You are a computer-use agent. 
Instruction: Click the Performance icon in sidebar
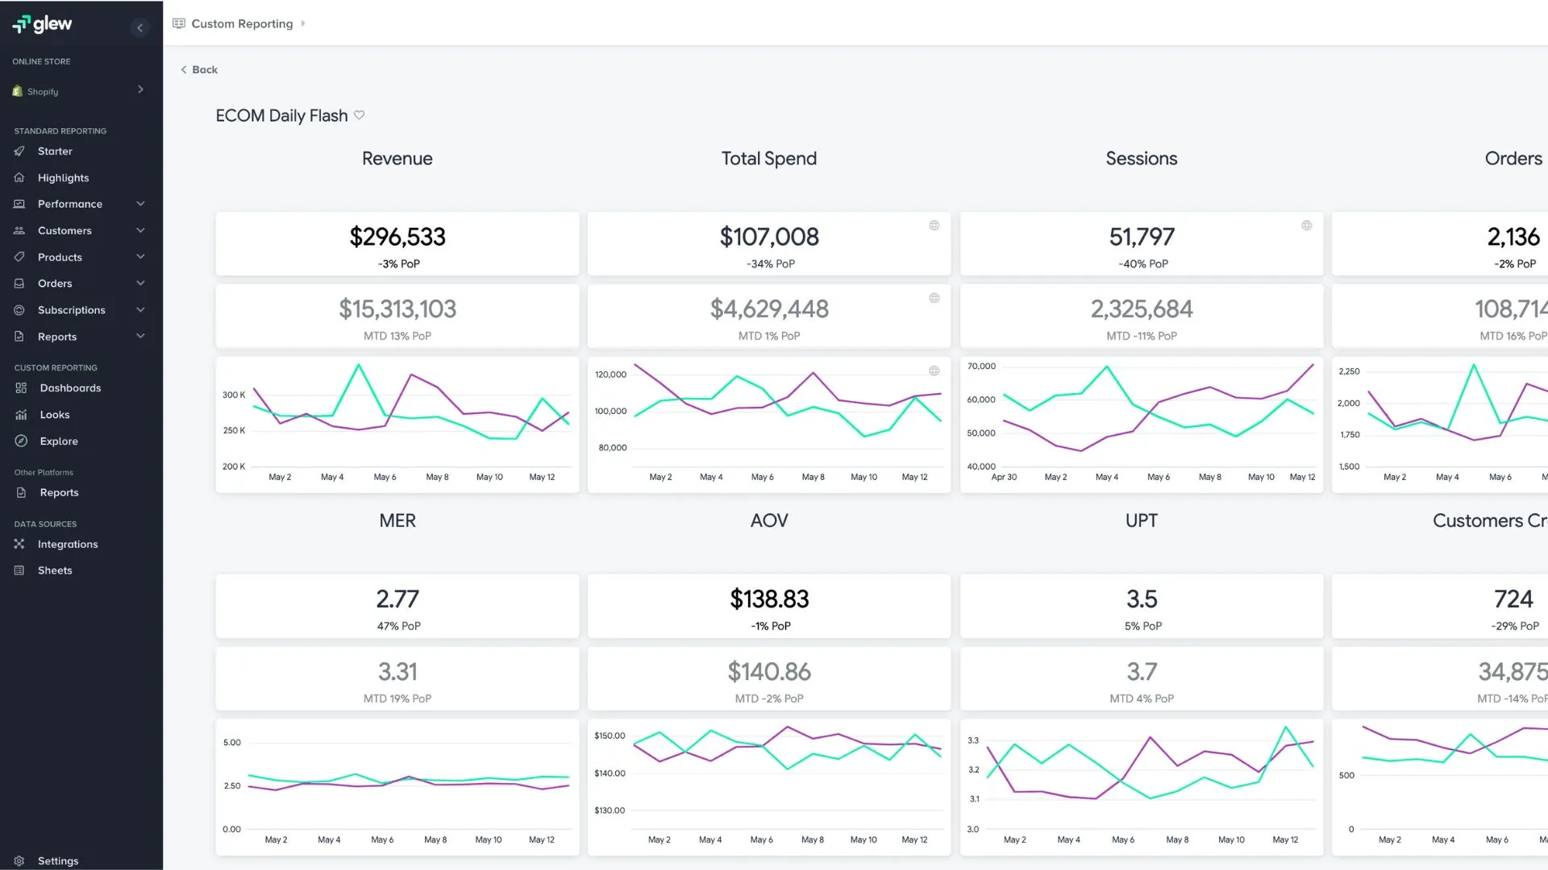[x=19, y=205]
